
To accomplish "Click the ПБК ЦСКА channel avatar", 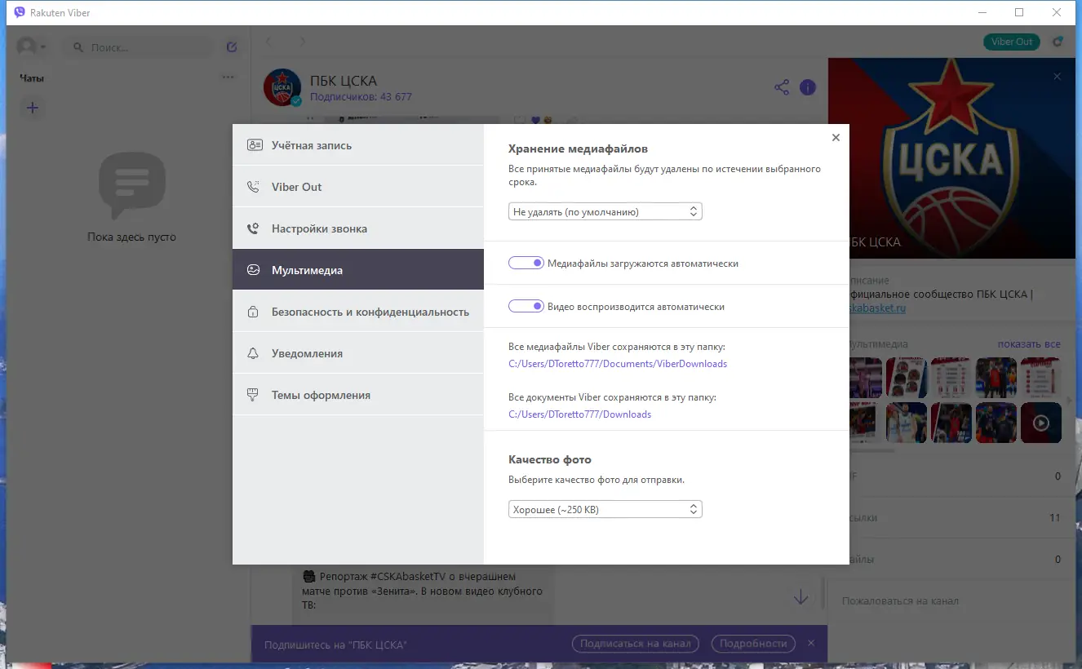I will coord(282,88).
